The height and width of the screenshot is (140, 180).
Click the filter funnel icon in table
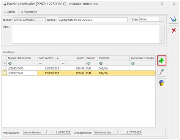pyautogui.click(x=4, y=63)
